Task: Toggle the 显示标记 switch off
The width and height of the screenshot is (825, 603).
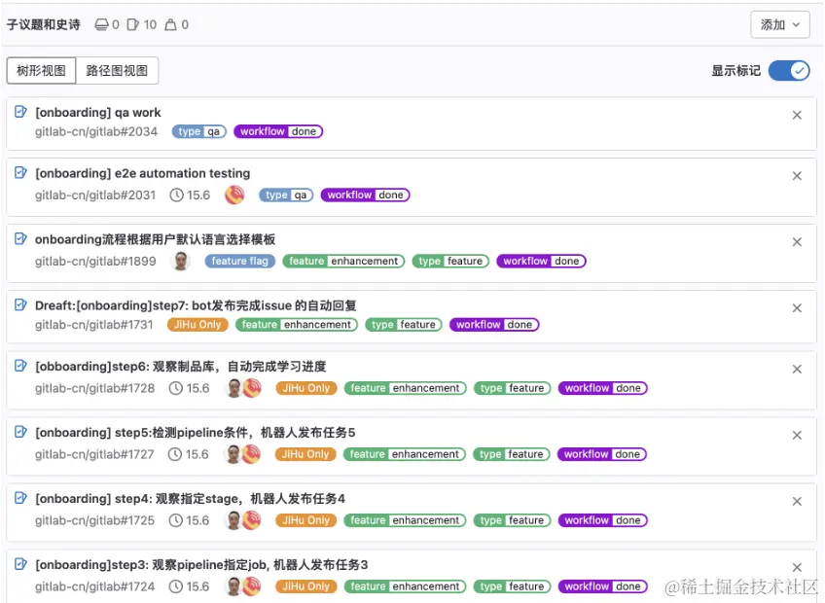Action: pyautogui.click(x=788, y=70)
